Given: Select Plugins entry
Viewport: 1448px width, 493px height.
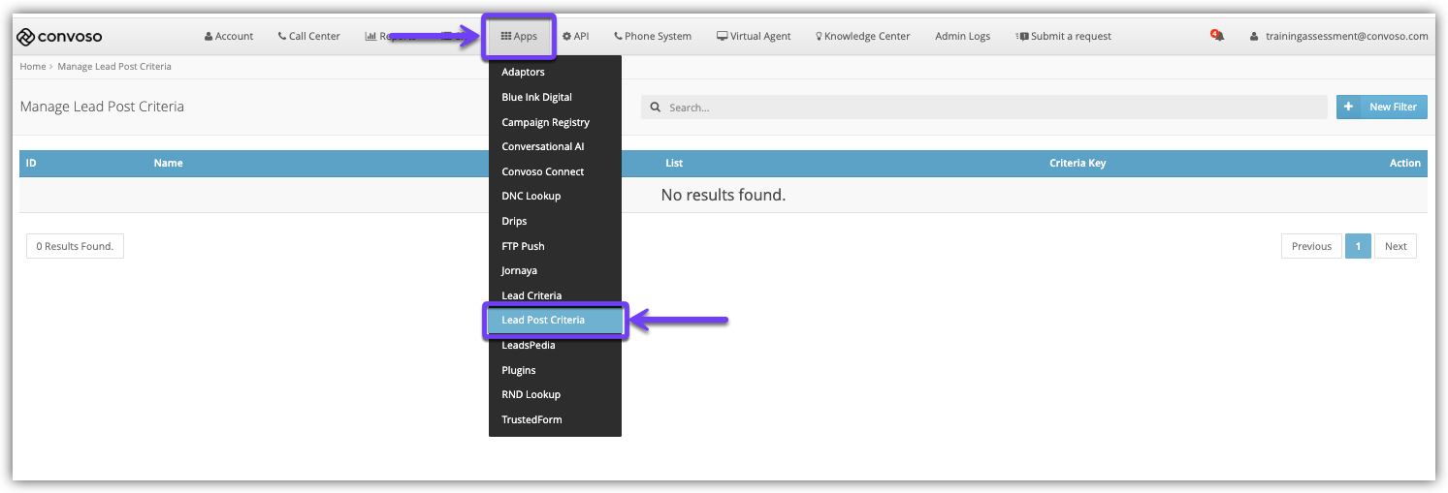Looking at the screenshot, I should click(555, 370).
